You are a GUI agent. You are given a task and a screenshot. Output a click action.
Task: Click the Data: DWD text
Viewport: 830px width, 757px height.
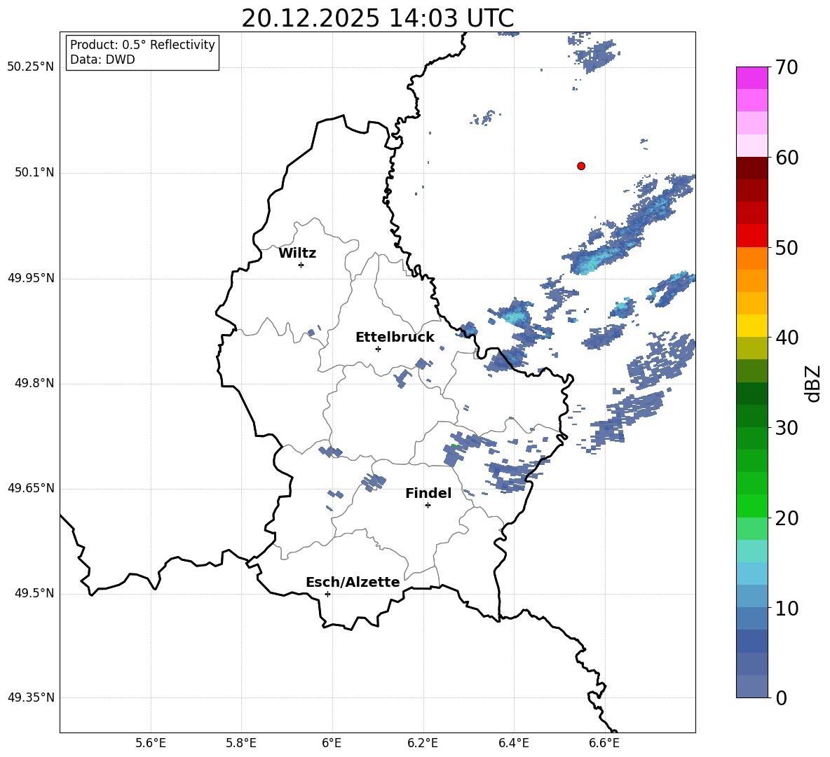coord(102,60)
